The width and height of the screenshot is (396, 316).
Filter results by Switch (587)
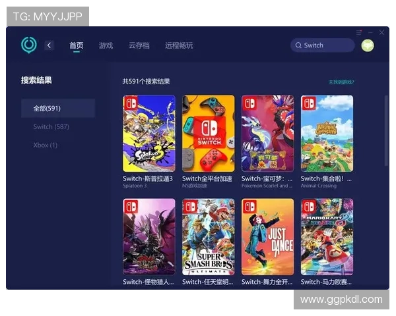pos(51,126)
